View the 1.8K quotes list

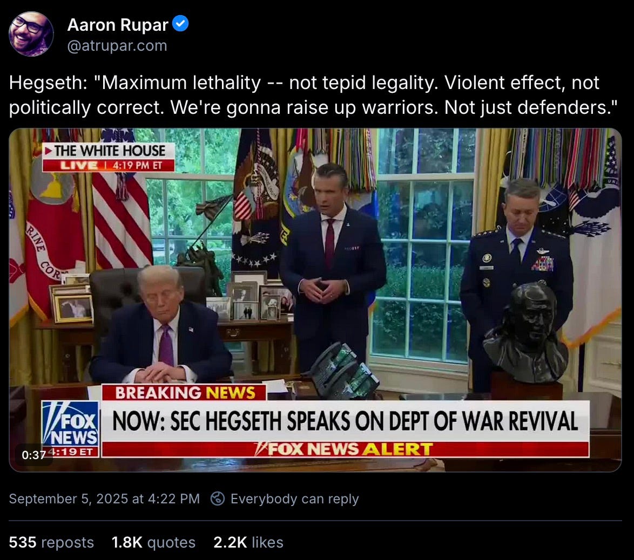(x=153, y=542)
